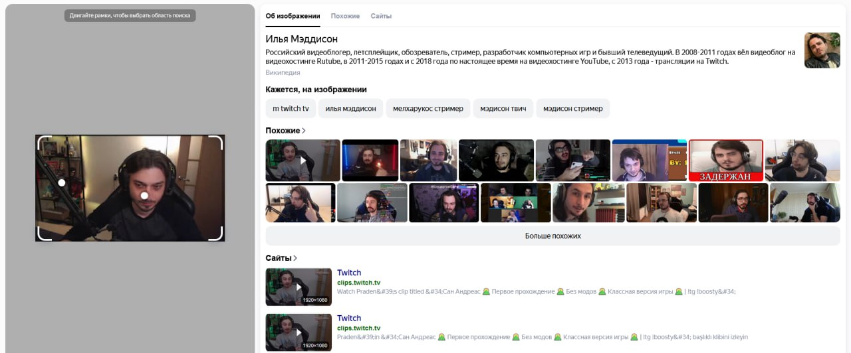Select the 'илья мэддисон' tag chip
Viewport: 851px width, 353px height.
click(350, 108)
